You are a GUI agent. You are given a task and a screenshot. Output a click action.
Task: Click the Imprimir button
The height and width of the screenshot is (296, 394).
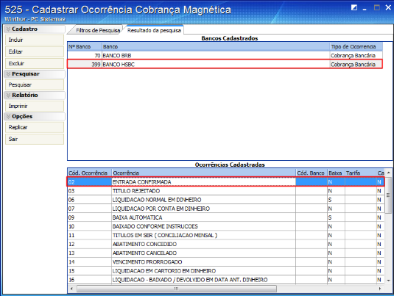(35, 106)
